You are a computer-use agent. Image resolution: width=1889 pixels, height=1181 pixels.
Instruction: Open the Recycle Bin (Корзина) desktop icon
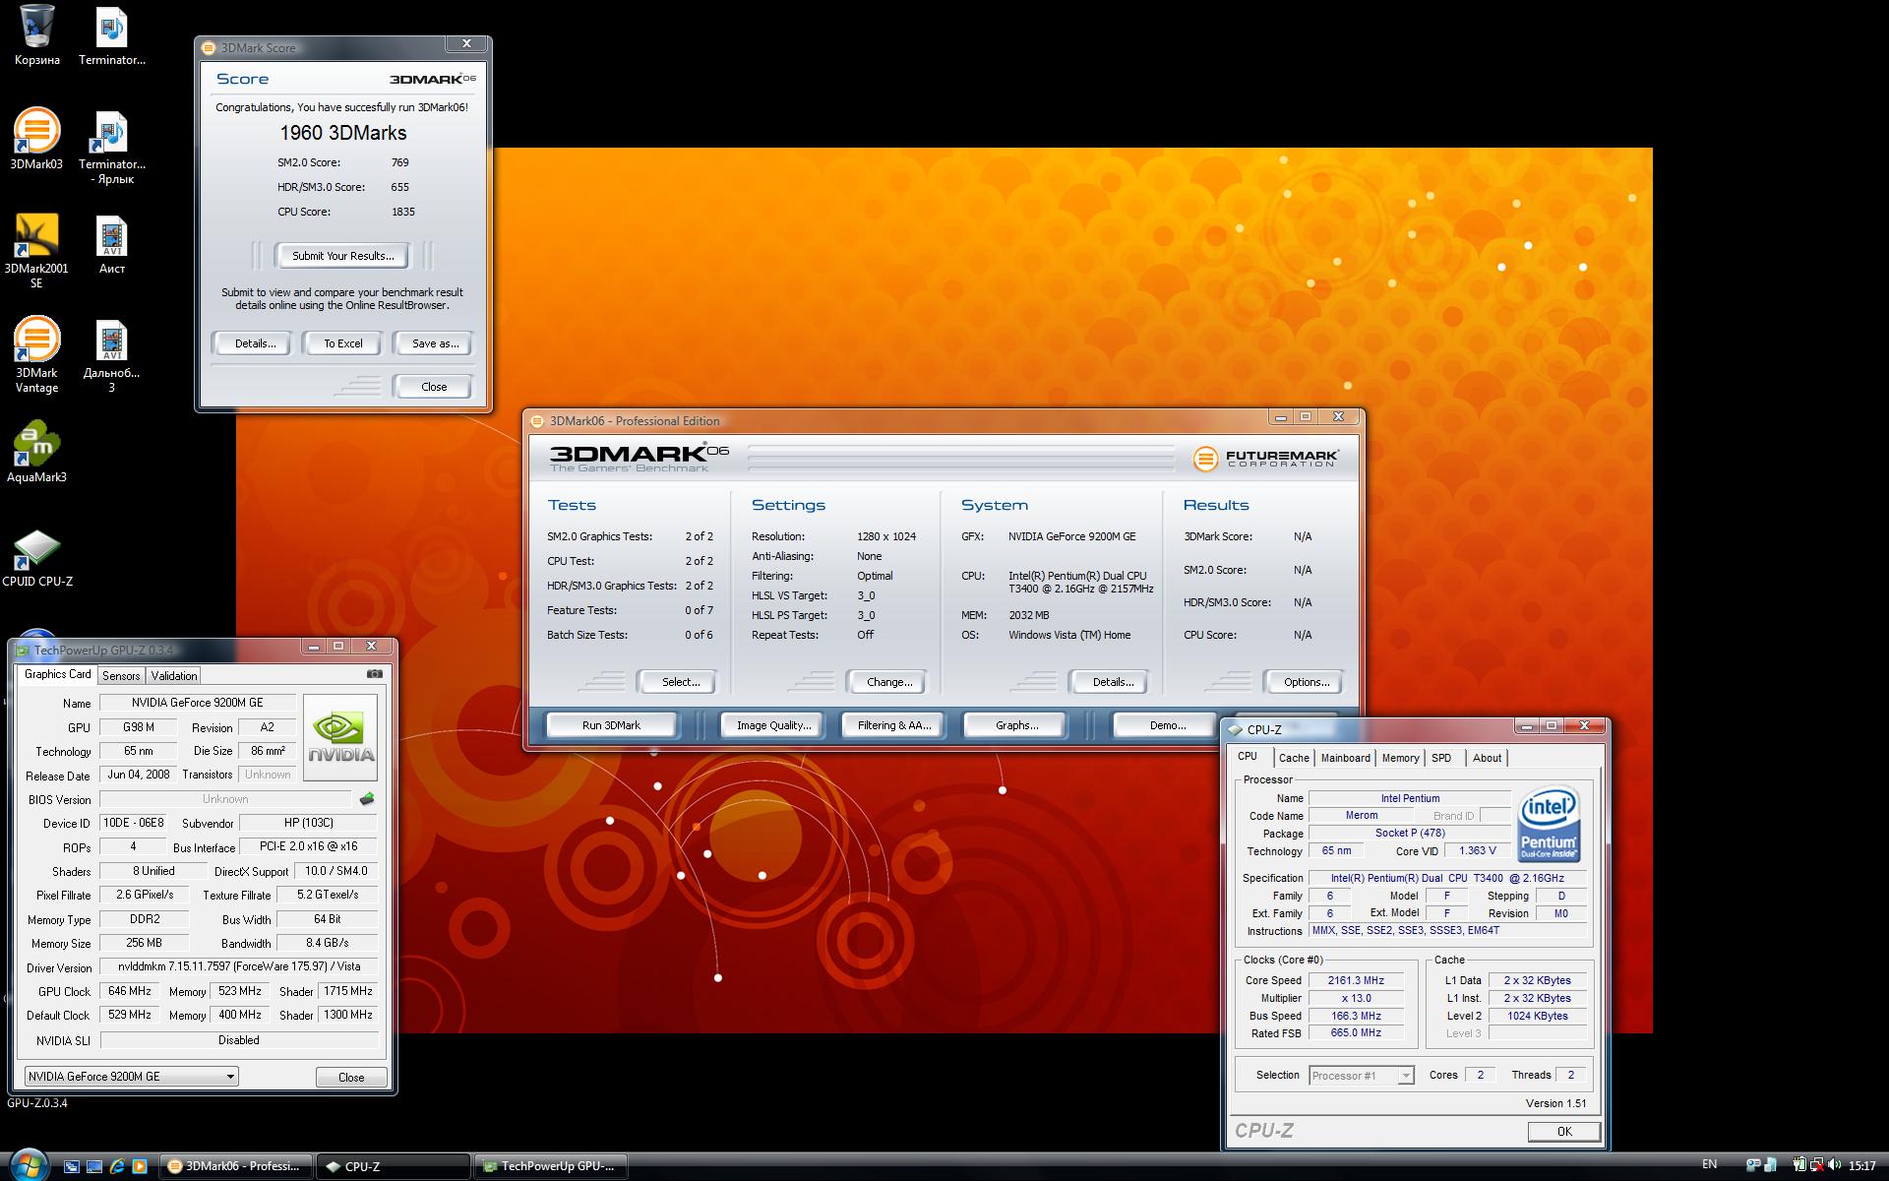pos(37,35)
